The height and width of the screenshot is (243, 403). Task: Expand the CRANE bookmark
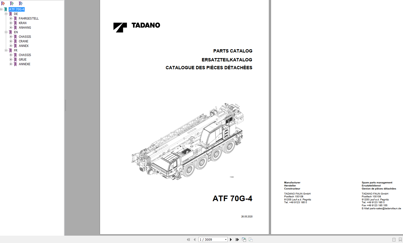11,41
